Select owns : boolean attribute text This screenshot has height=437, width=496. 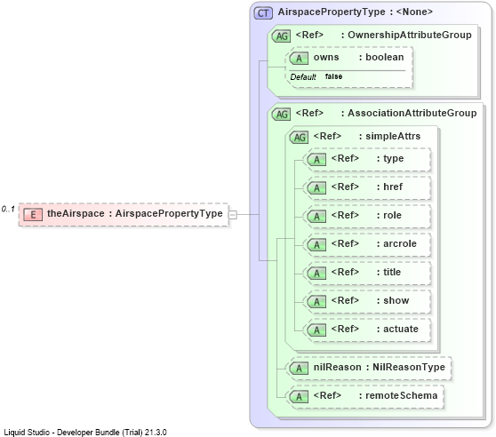point(359,57)
